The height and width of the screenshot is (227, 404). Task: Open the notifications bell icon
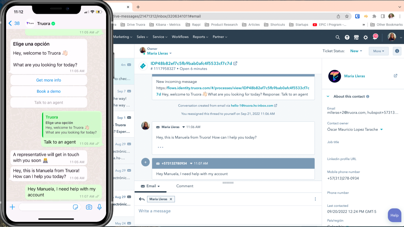click(x=375, y=37)
